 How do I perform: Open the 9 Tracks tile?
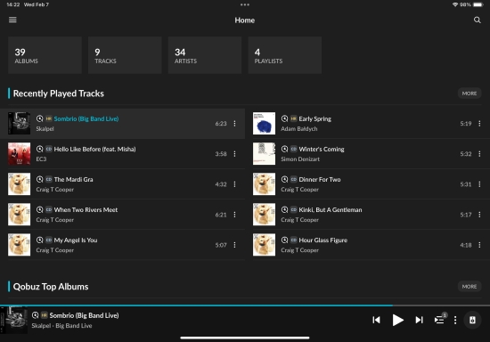125,55
